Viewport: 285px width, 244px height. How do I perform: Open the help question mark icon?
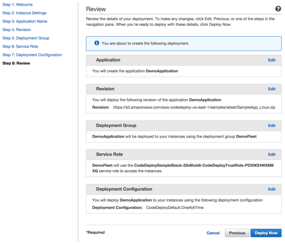click(278, 9)
